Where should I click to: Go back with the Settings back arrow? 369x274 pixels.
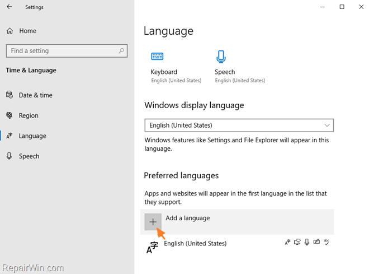(9, 7)
